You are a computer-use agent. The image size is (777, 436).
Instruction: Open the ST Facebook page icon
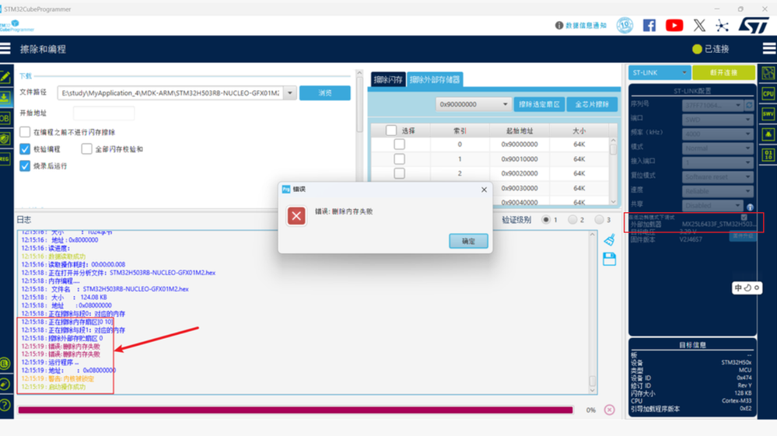(649, 25)
